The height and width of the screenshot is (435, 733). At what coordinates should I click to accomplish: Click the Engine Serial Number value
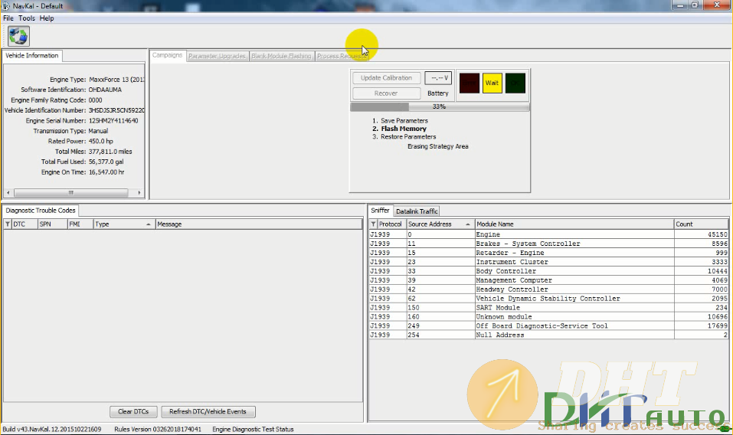(x=113, y=120)
